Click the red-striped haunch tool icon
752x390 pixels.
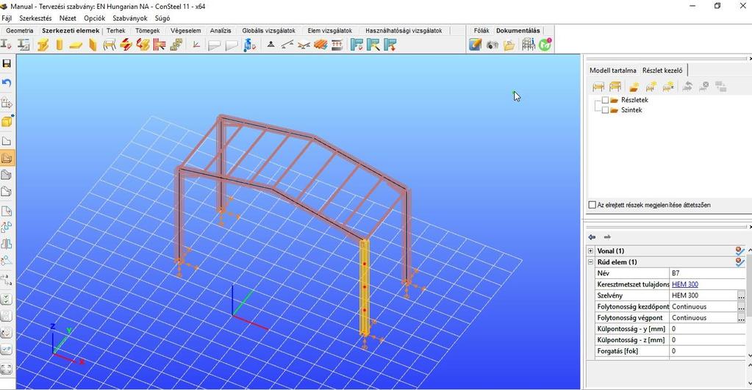tap(160, 45)
